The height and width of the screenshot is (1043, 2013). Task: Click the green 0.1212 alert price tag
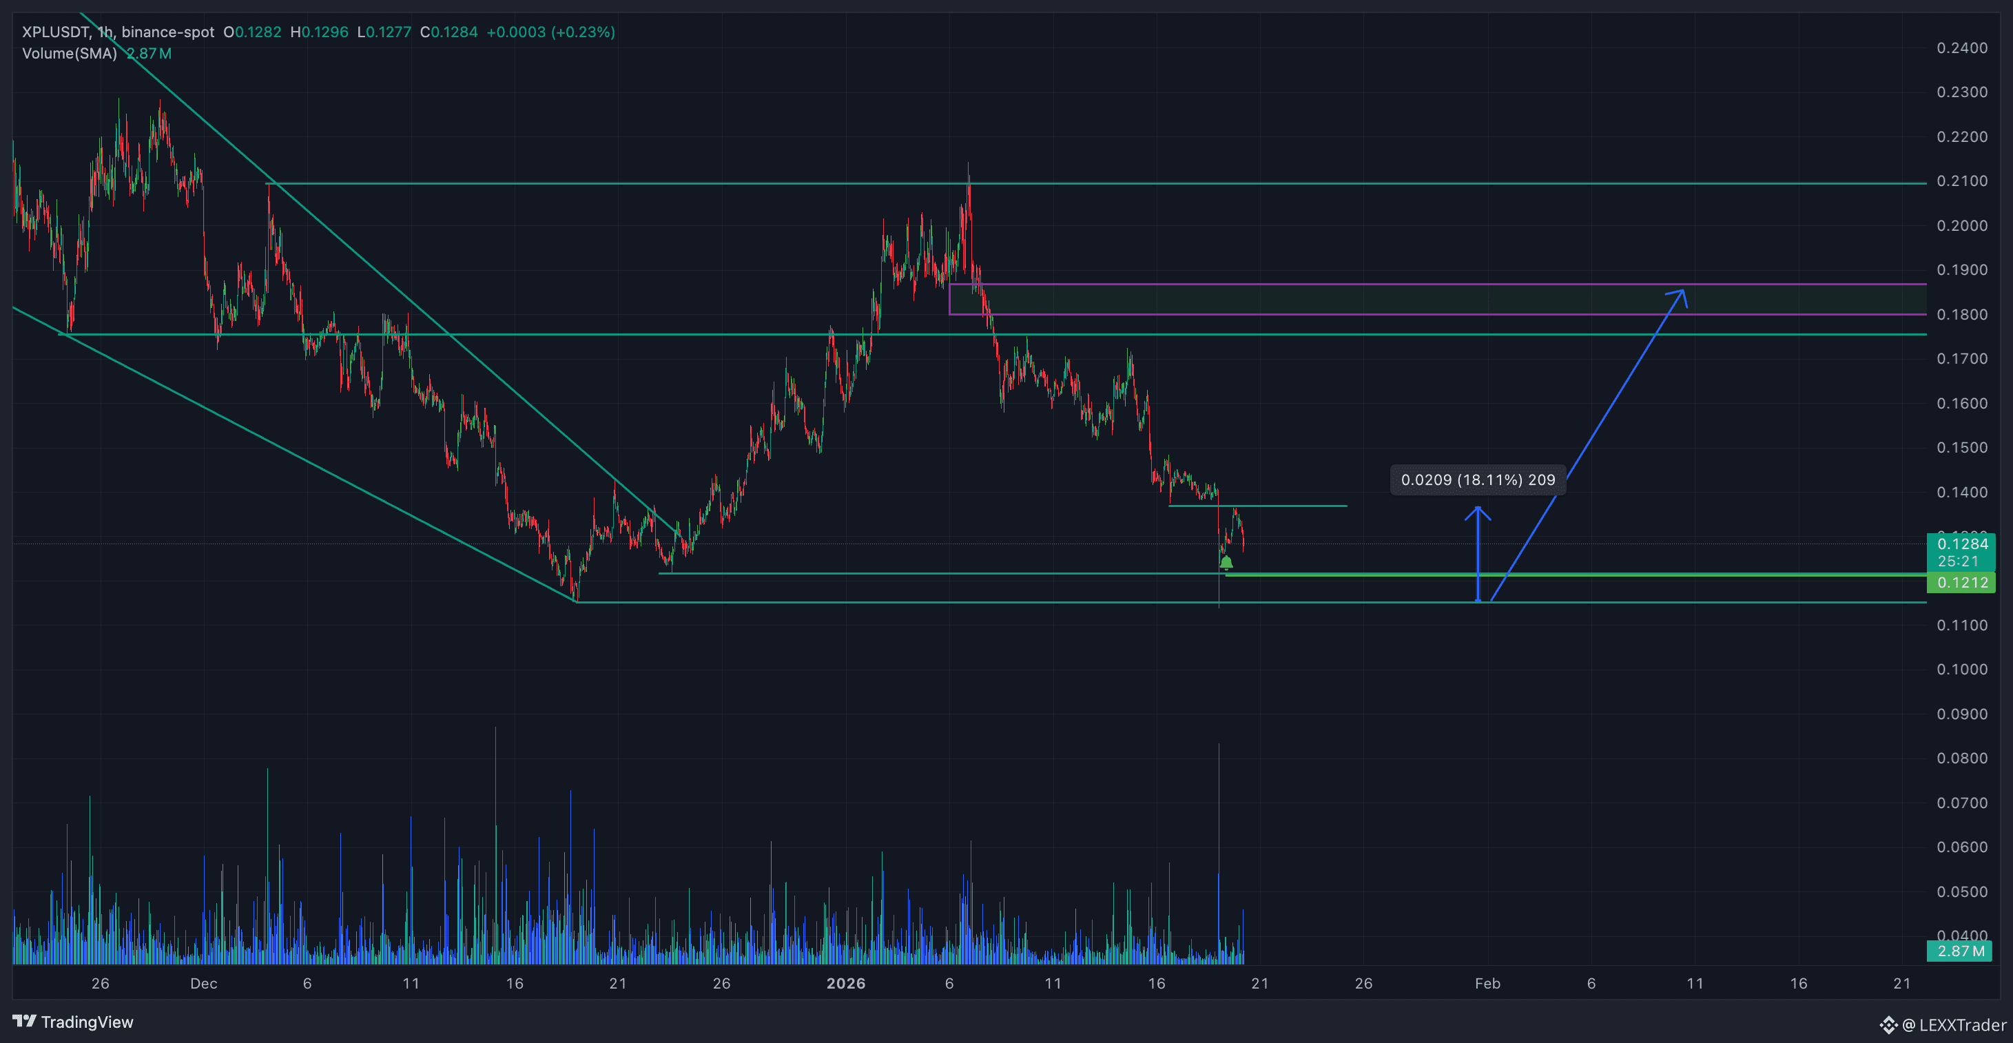pos(1961,582)
